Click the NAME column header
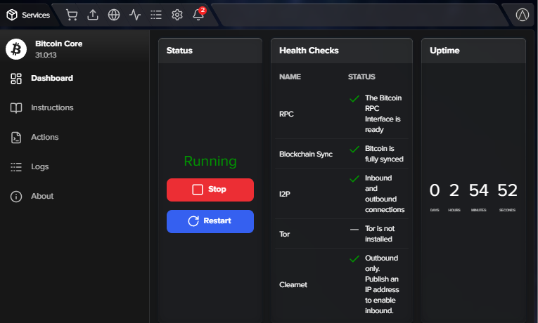538x323 pixels. coord(290,77)
